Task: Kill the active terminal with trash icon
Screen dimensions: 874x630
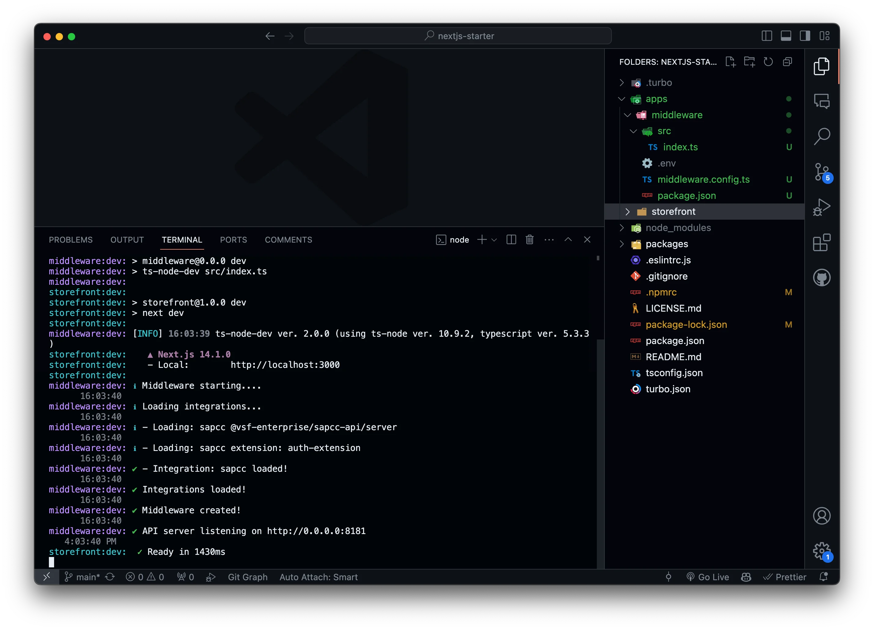Action: click(530, 239)
